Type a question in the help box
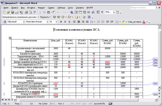Viewport: 162px width, 106px height. [143, 8]
